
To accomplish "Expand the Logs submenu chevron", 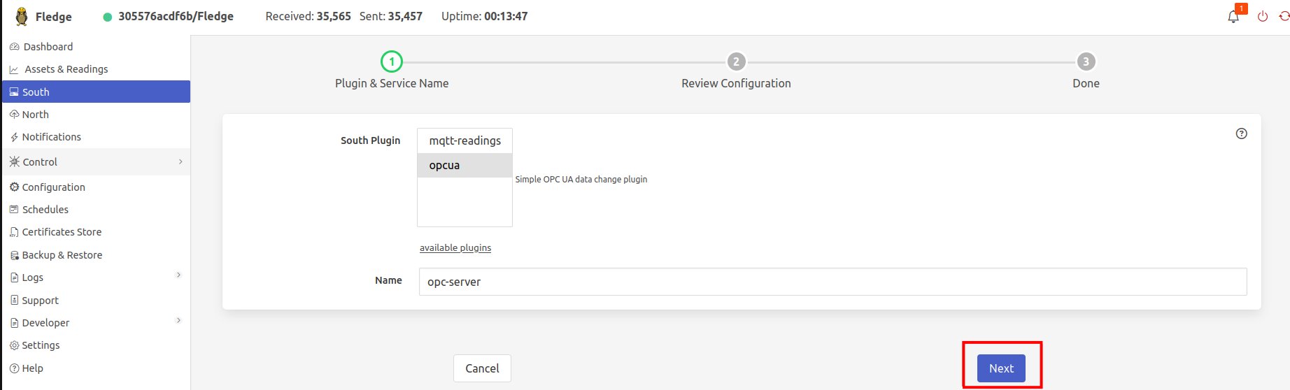I will (x=179, y=275).
